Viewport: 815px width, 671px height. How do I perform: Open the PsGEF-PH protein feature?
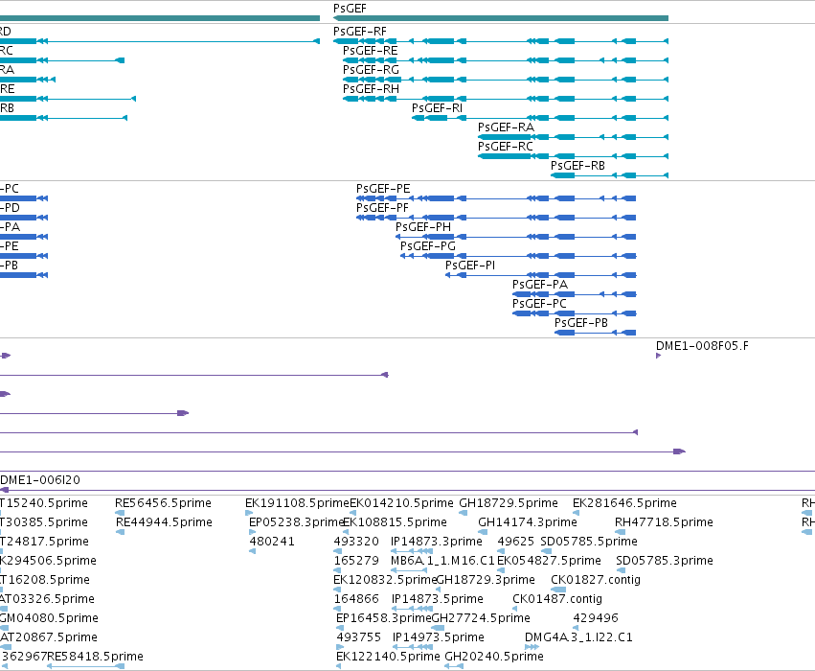[423, 227]
